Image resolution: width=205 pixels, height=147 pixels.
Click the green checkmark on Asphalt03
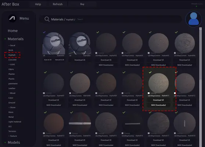pyautogui.click(x=98, y=32)
